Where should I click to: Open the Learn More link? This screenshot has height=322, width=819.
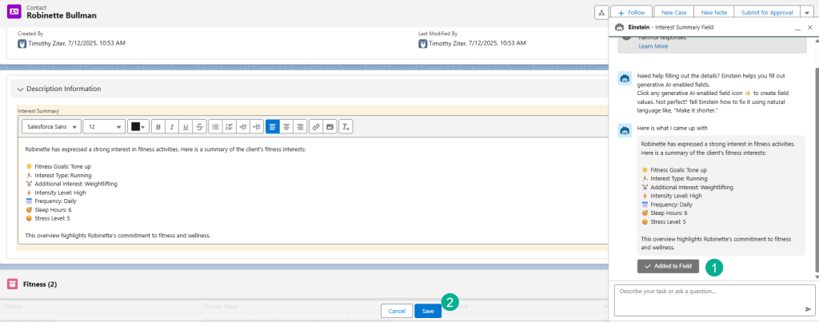[x=653, y=46]
